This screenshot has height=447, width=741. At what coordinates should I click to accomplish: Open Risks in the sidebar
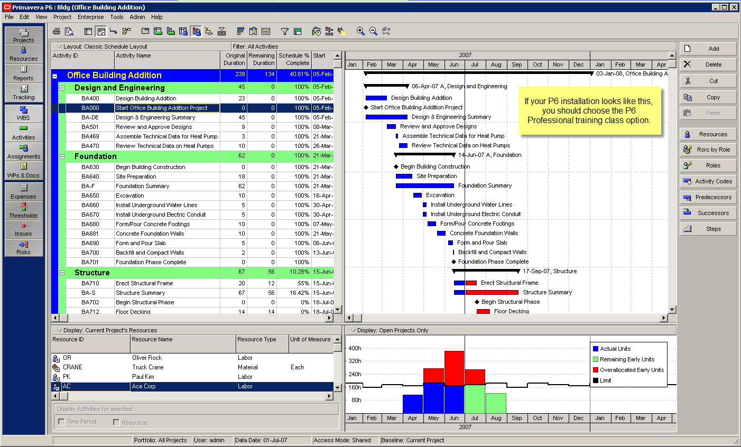tap(24, 248)
